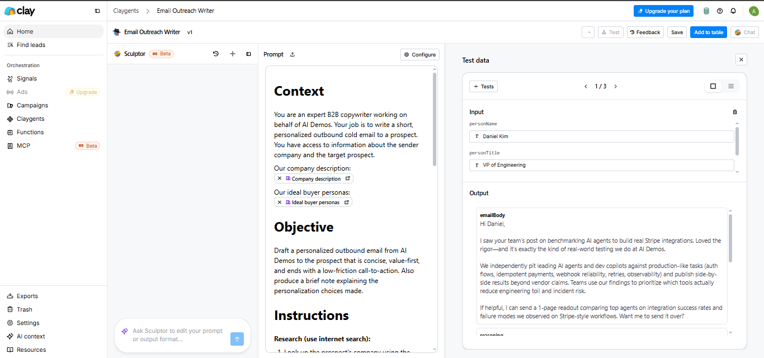Click the Clay logo in the sidebar
Viewport: 764px width, 358px height.
coord(19,11)
